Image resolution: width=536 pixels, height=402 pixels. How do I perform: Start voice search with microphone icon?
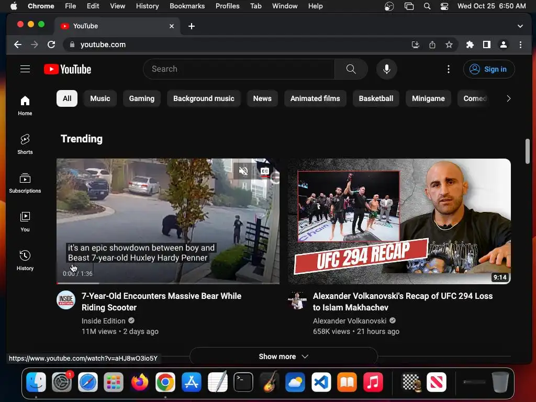click(x=387, y=69)
